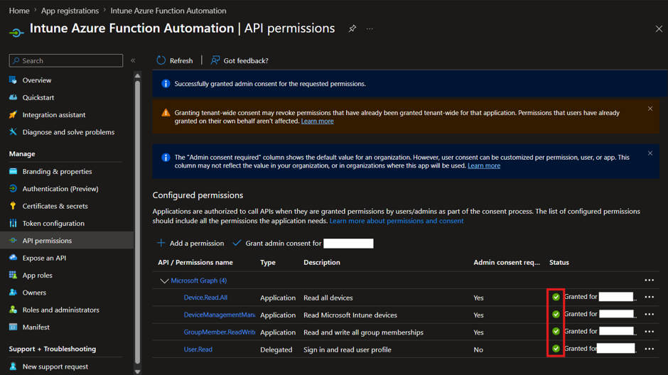Open the GroupMember.ReadWrite permission

pyautogui.click(x=220, y=332)
